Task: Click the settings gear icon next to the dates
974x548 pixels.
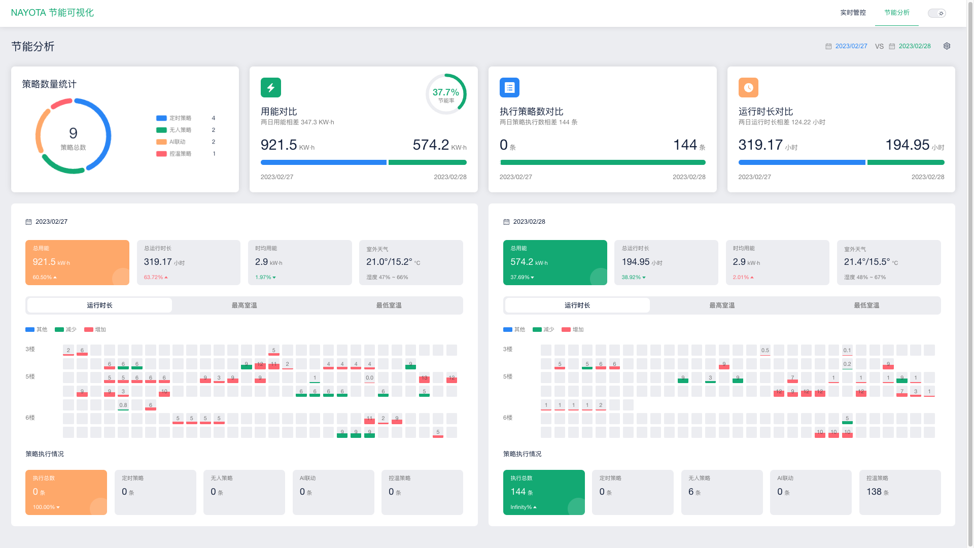Action: (x=947, y=46)
